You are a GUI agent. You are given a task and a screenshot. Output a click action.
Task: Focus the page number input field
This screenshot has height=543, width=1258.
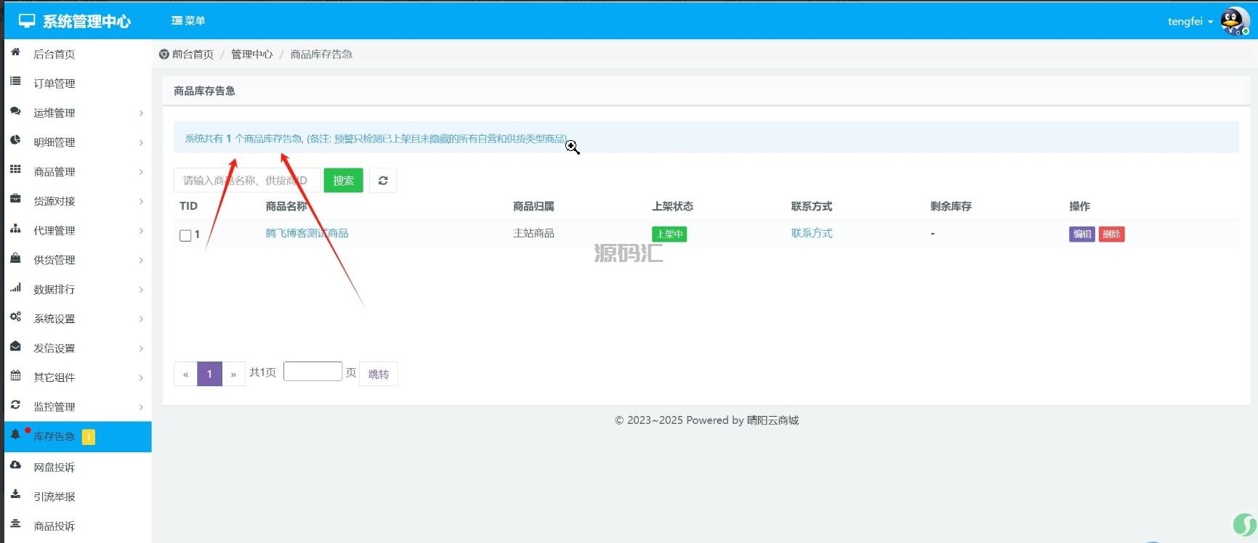pyautogui.click(x=313, y=372)
